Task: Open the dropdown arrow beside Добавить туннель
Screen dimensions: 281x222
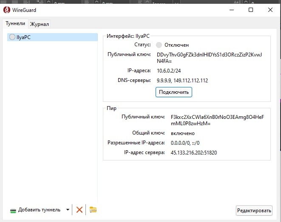Action: pos(68,210)
